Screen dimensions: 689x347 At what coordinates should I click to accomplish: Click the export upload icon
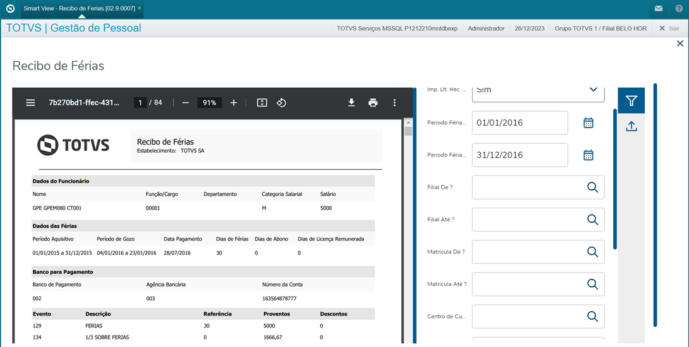(x=632, y=127)
